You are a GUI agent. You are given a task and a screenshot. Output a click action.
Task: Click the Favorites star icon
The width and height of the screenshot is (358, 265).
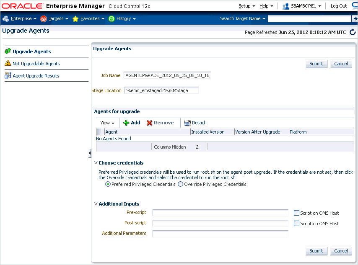[x=75, y=19]
